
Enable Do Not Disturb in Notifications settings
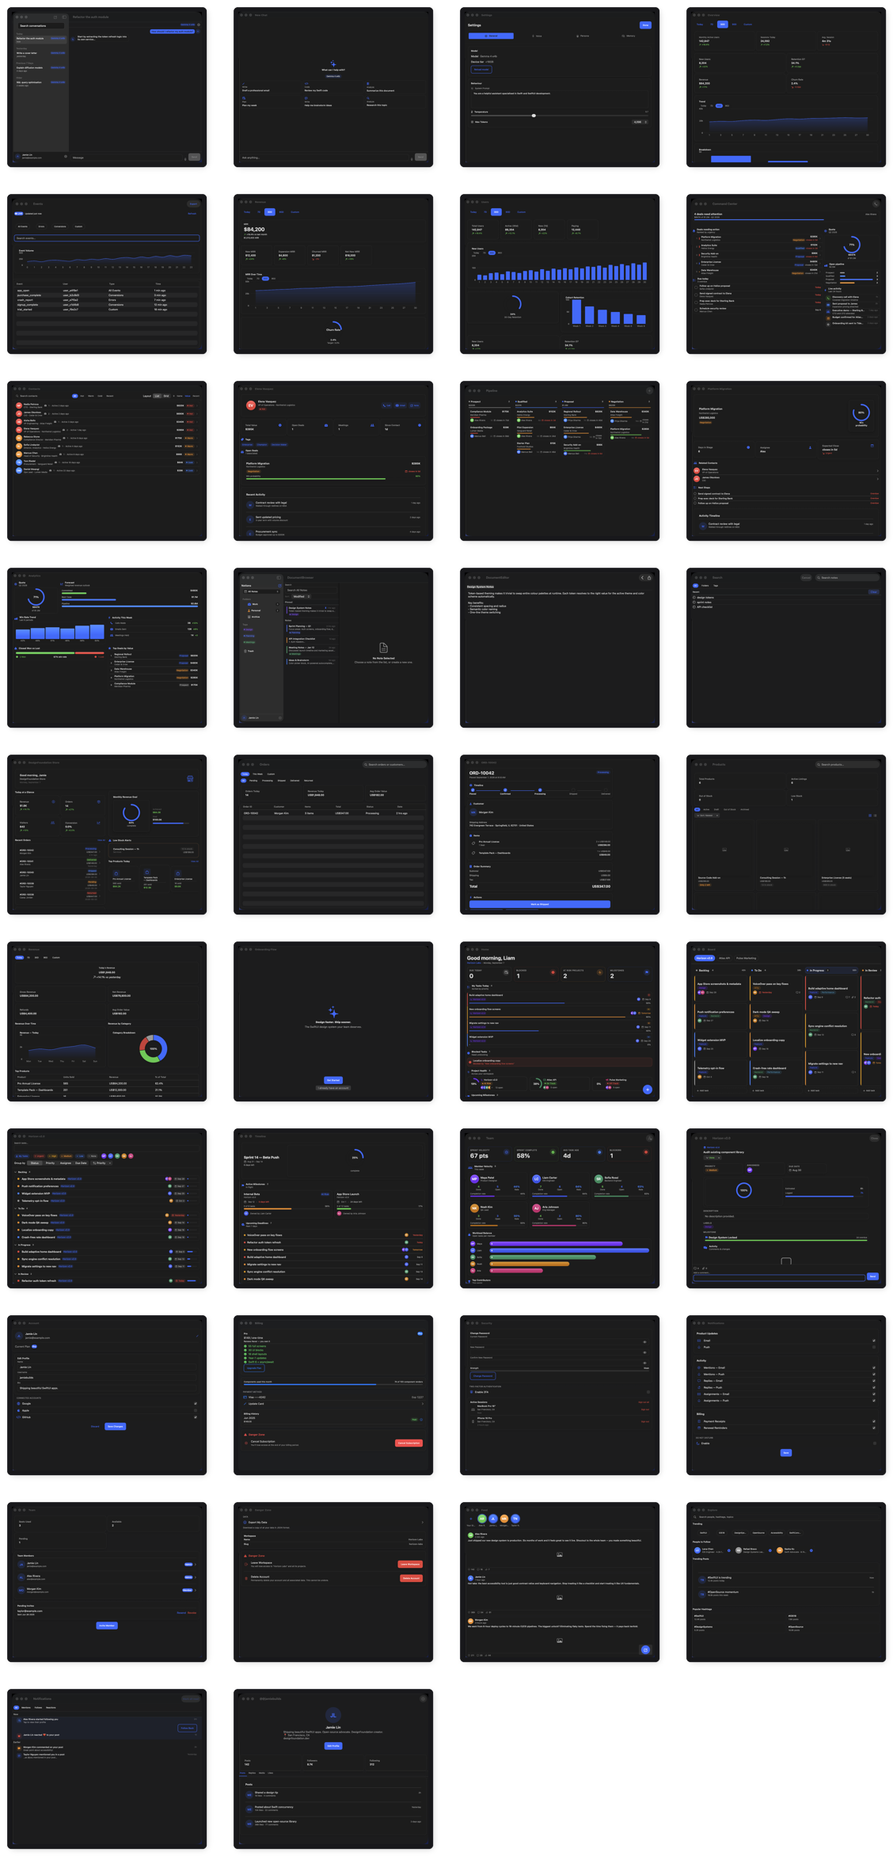click(x=874, y=1443)
